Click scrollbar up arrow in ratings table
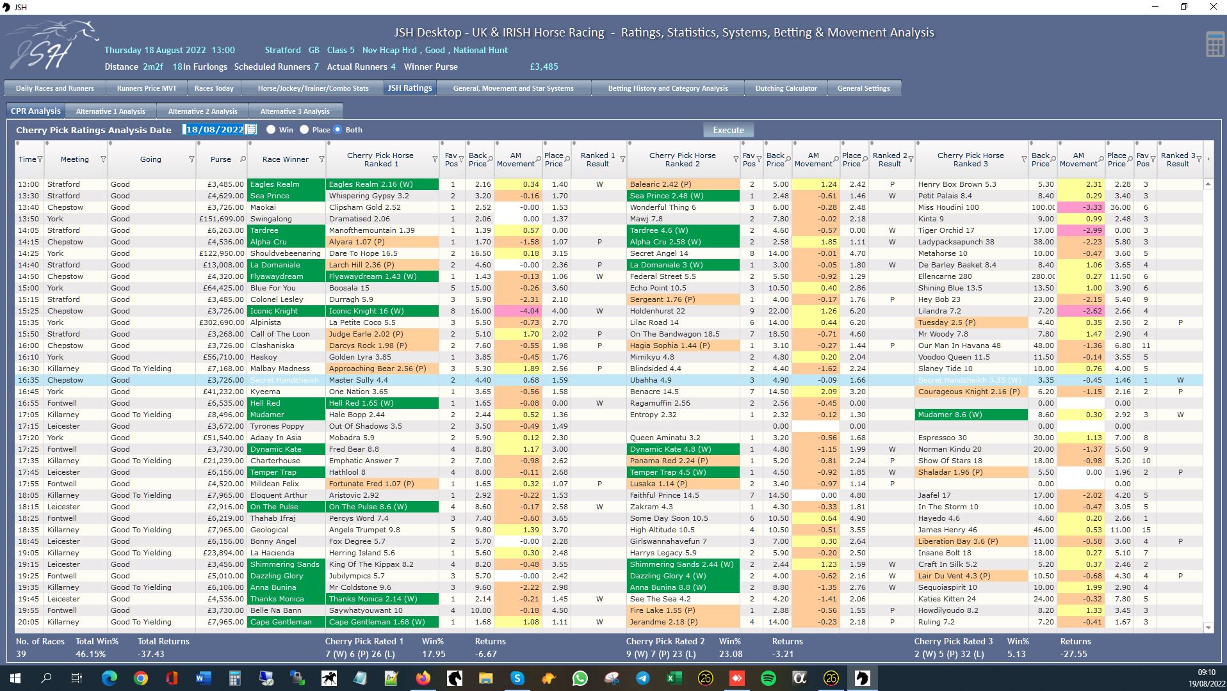 [x=1208, y=184]
